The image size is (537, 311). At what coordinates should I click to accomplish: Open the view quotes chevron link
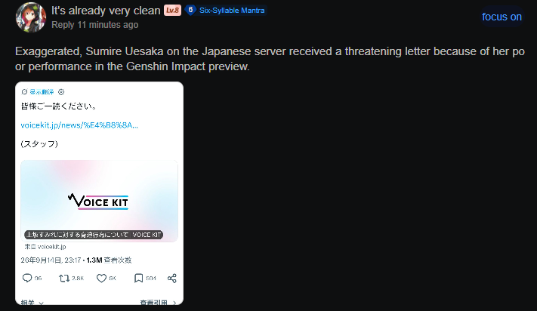158,303
